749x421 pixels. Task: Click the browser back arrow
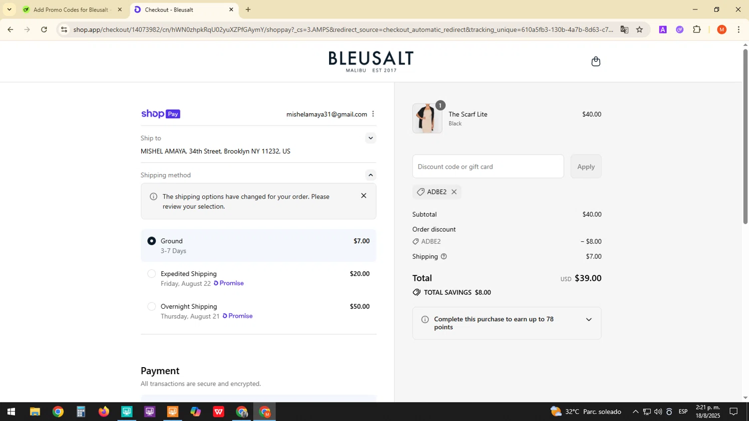coord(10,29)
